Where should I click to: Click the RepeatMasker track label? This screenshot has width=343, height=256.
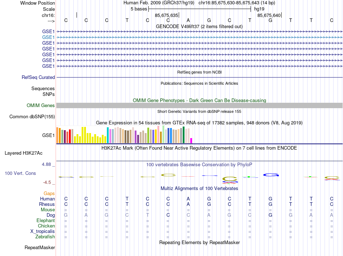pyautogui.click(x=40, y=248)
